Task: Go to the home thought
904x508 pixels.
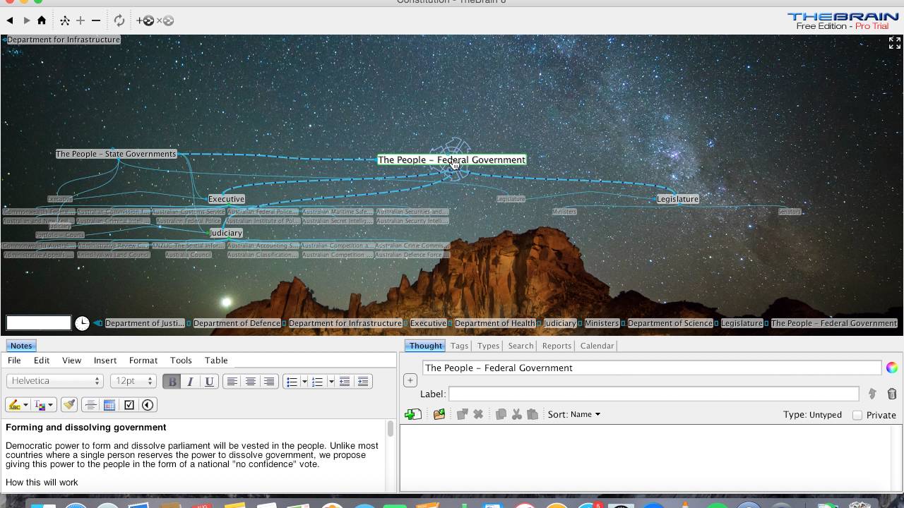Action: pyautogui.click(x=42, y=20)
